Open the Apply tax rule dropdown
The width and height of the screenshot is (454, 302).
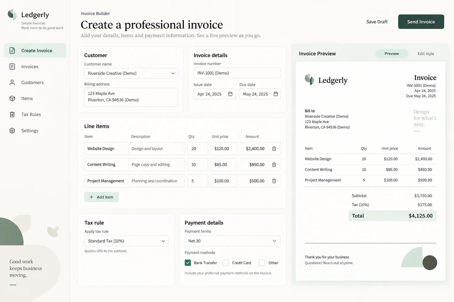pos(127,241)
